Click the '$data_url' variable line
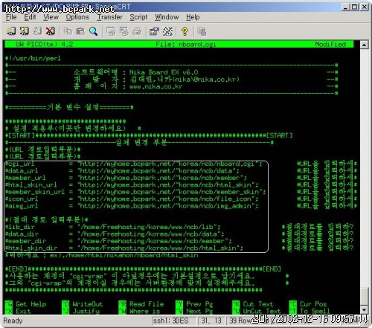Viewport: 372px width, 328px height. (x=122, y=171)
